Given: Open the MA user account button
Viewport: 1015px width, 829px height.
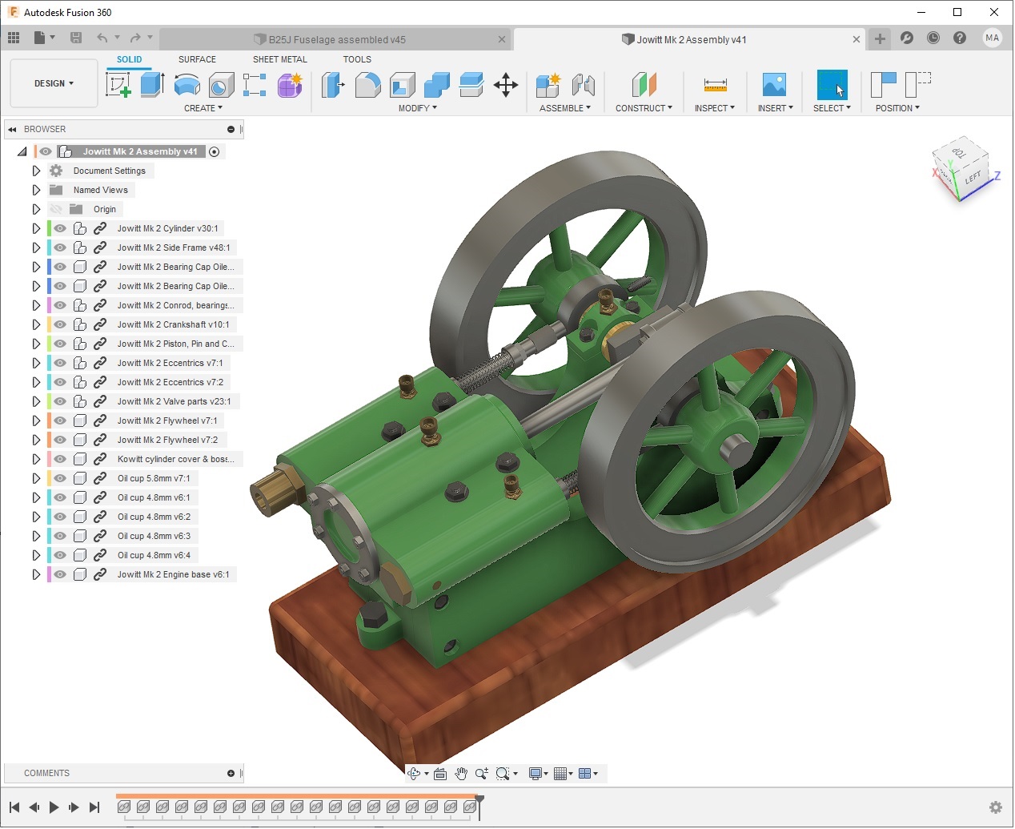Looking at the screenshot, I should click(x=993, y=38).
